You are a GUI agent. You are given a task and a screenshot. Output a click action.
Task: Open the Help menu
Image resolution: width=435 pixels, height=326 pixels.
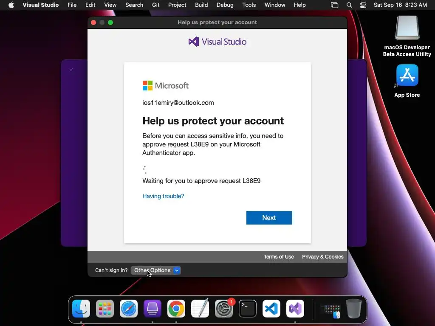click(299, 5)
